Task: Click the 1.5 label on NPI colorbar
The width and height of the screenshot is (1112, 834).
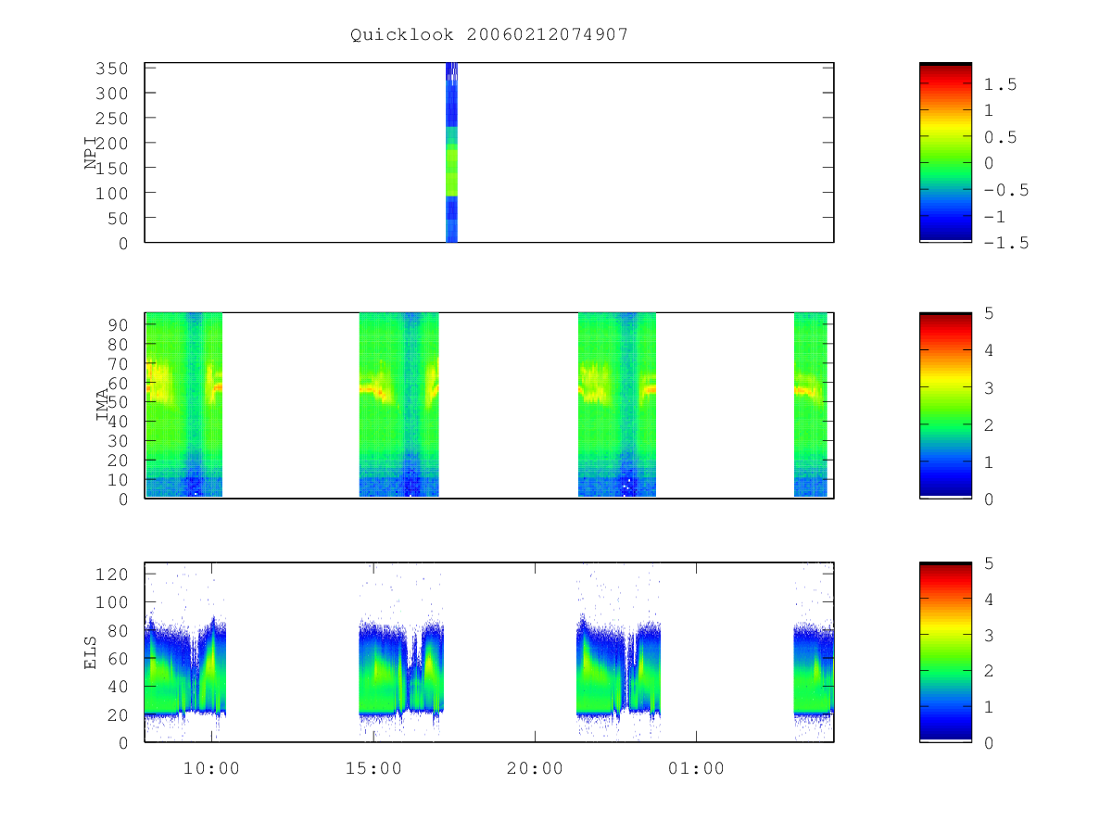Action: [1001, 84]
